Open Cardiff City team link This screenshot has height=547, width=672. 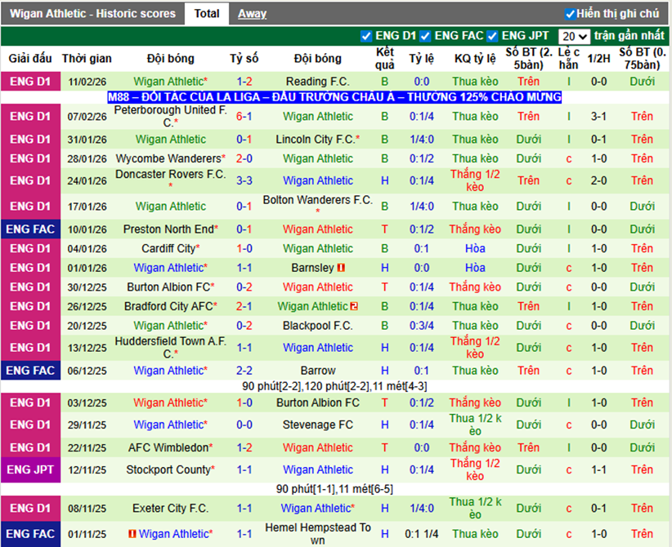click(x=168, y=249)
